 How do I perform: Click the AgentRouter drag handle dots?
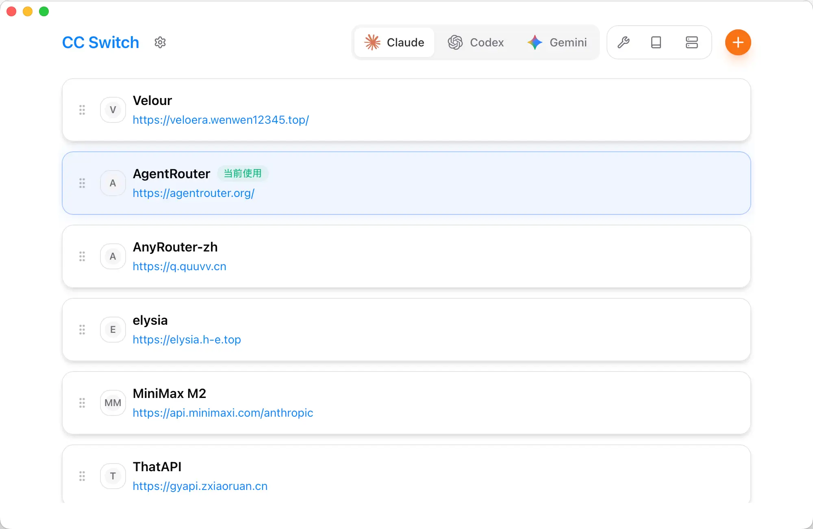(82, 183)
